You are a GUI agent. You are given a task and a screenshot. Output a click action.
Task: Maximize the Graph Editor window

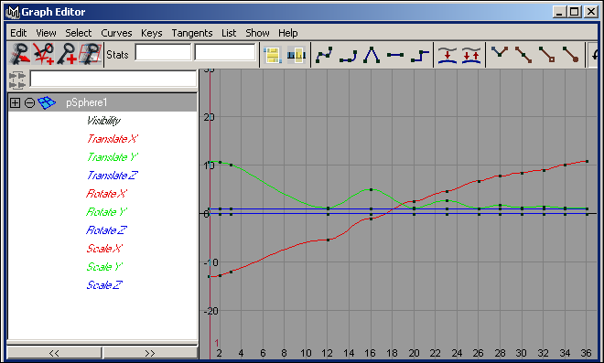[x=574, y=12]
